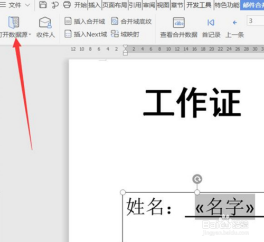Click the 插入合并域 icon
Viewport: 264px width, 242px height.
(68, 21)
